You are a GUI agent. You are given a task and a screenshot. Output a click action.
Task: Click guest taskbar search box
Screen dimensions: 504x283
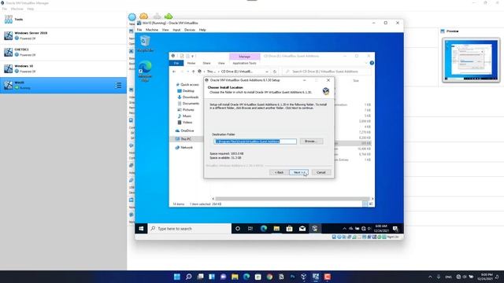(189, 229)
